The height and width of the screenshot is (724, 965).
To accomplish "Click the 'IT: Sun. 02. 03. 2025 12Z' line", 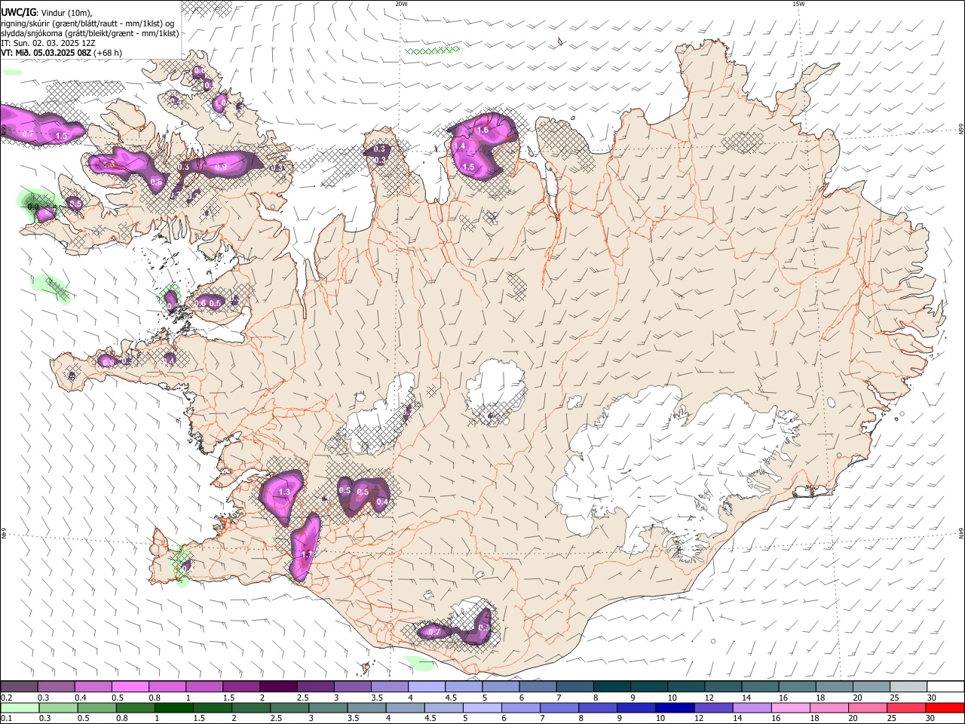I will click(47, 43).
